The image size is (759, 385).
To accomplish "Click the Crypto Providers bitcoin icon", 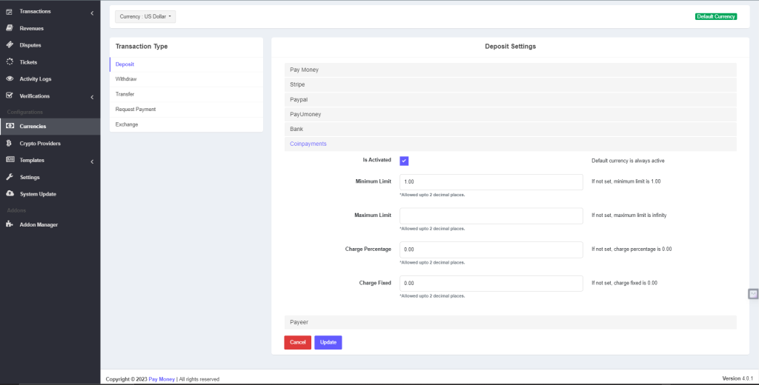I will pos(10,144).
